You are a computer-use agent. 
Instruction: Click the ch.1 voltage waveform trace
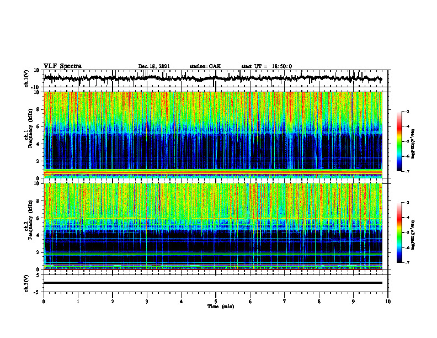click(212, 78)
